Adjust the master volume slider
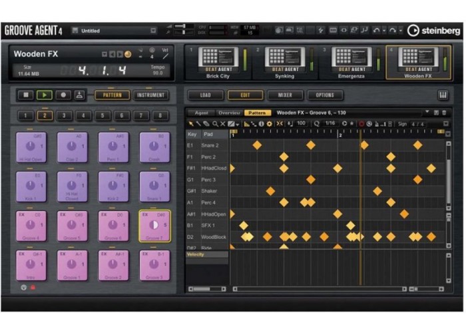The width and height of the screenshot is (466, 333). coord(184,27)
